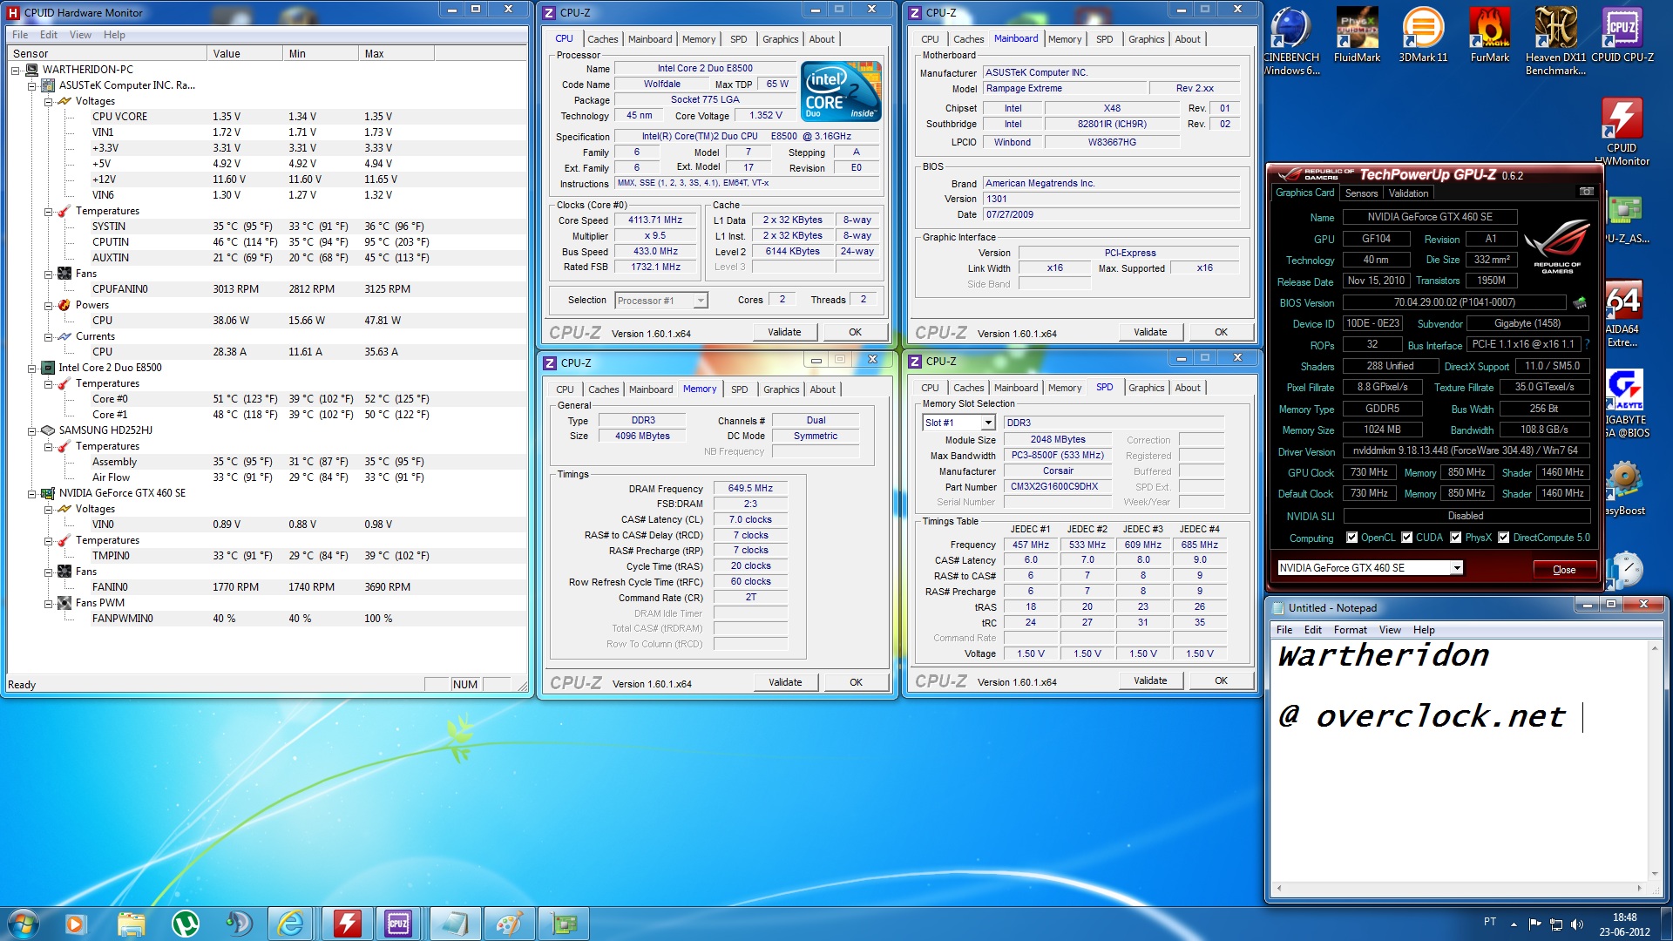1673x941 pixels.
Task: Open the 3DMark 11 desktop icon
Action: pyautogui.click(x=1423, y=36)
